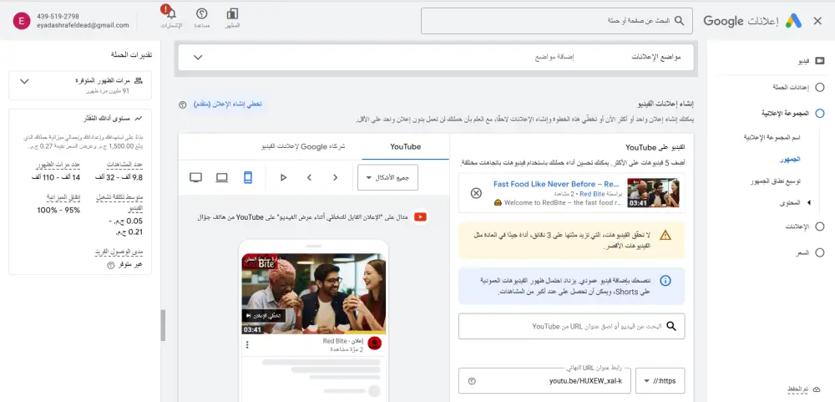Screen dimensions: 835x402
Task: Click the saved (تم الحفظ) cloud icon
Action: click(817, 389)
